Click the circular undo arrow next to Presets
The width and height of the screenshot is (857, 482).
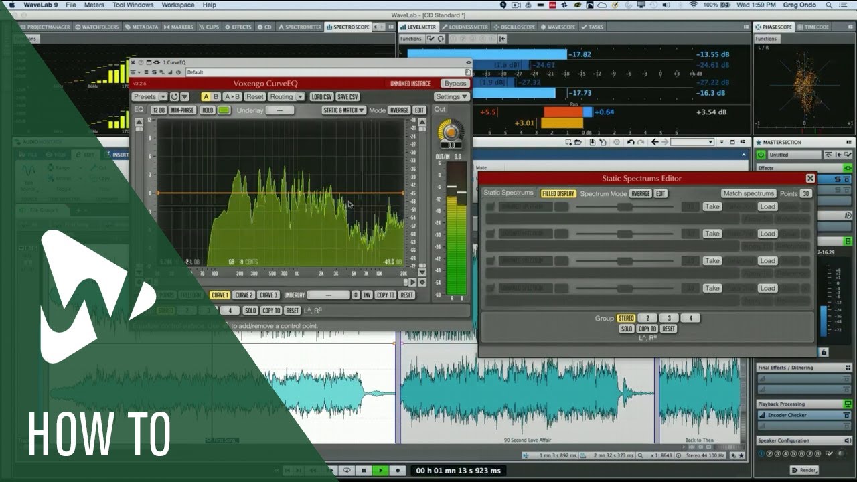pyautogui.click(x=175, y=96)
